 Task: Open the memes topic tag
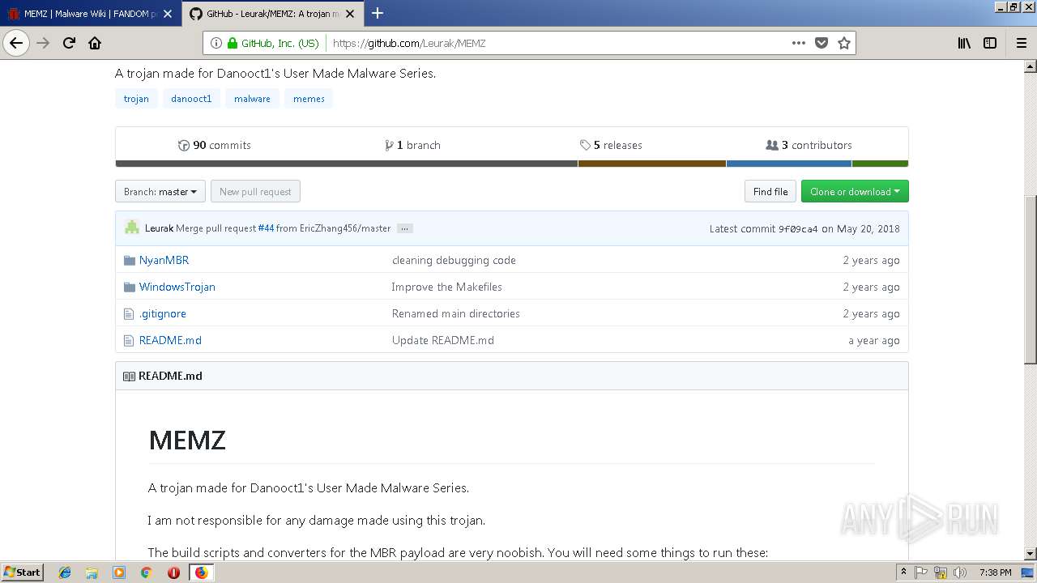point(309,99)
